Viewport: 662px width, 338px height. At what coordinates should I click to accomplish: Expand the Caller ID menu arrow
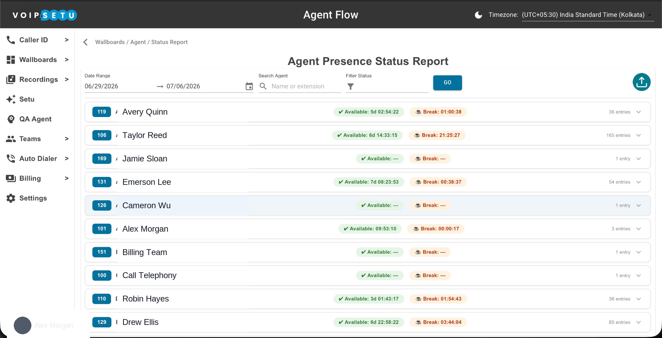(67, 40)
